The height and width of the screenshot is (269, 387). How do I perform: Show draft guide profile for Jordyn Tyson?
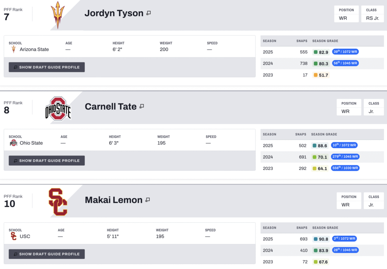coord(47,67)
